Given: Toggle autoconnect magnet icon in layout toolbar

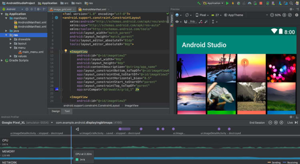Looking at the screenshot, I should coord(185,22).
